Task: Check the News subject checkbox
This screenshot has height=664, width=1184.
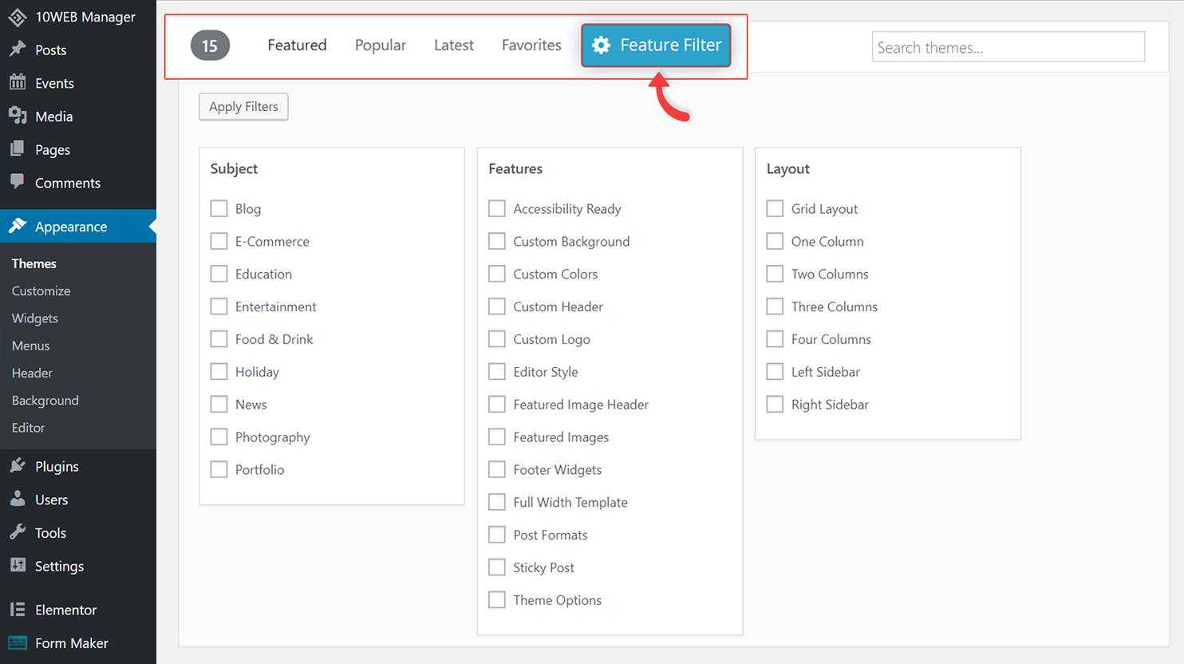Action: click(x=219, y=405)
